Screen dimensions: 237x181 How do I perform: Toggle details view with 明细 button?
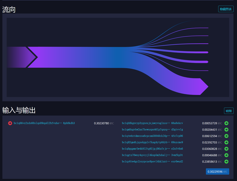pos(229,111)
